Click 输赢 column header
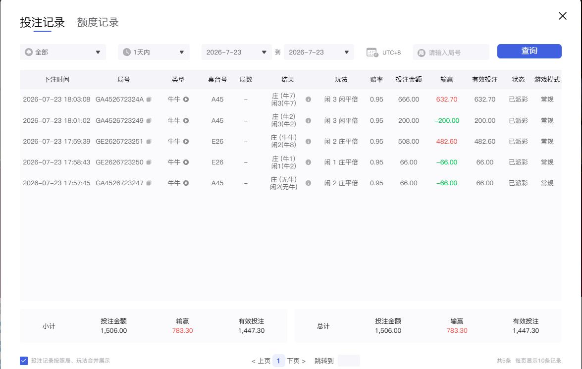Image resolution: width=582 pixels, height=369 pixels. click(x=446, y=79)
